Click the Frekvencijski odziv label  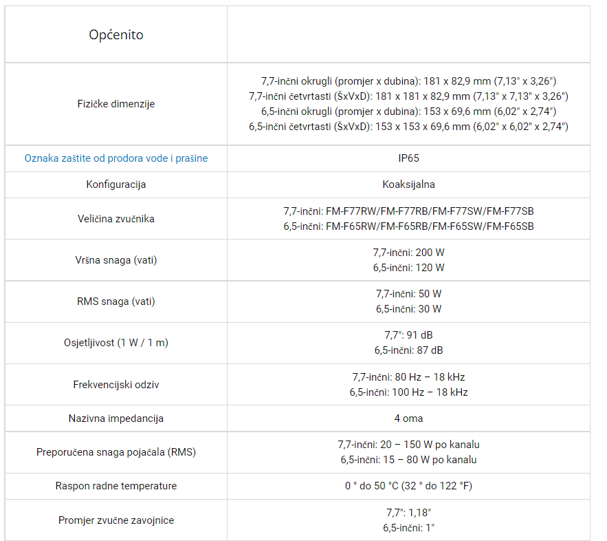[115, 385]
